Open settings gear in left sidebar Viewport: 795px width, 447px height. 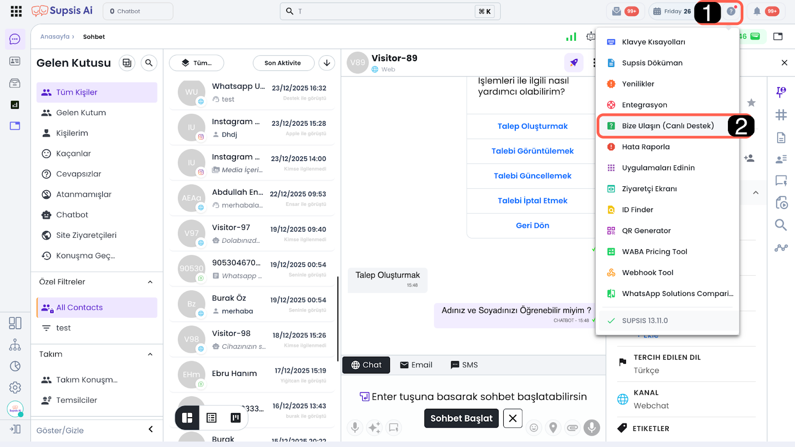(x=15, y=387)
